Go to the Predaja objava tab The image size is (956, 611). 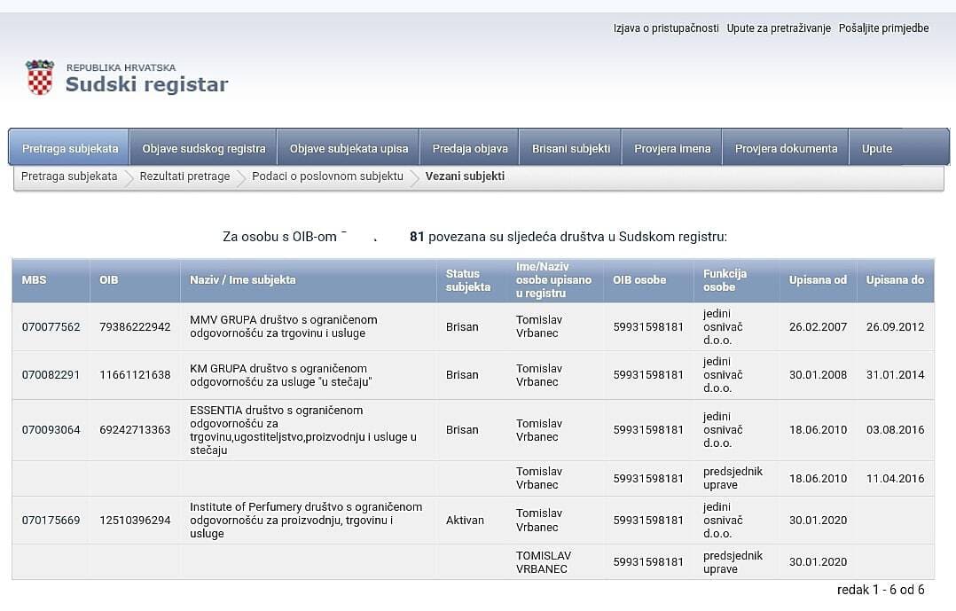[x=470, y=148]
